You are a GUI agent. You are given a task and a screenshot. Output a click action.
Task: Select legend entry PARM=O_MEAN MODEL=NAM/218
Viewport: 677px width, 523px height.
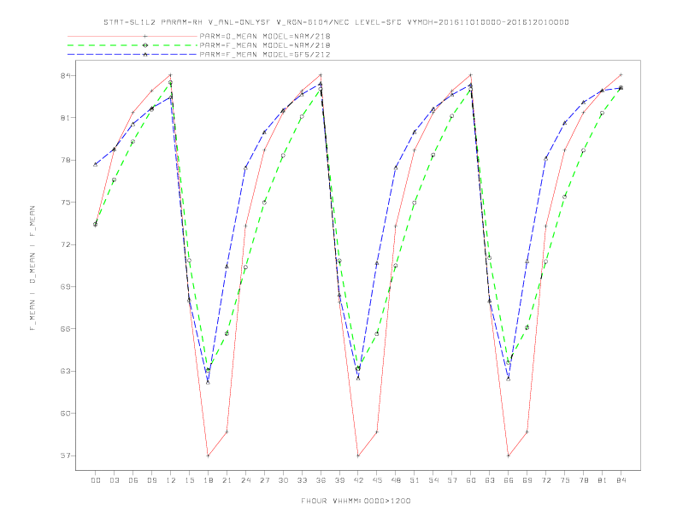click(265, 36)
